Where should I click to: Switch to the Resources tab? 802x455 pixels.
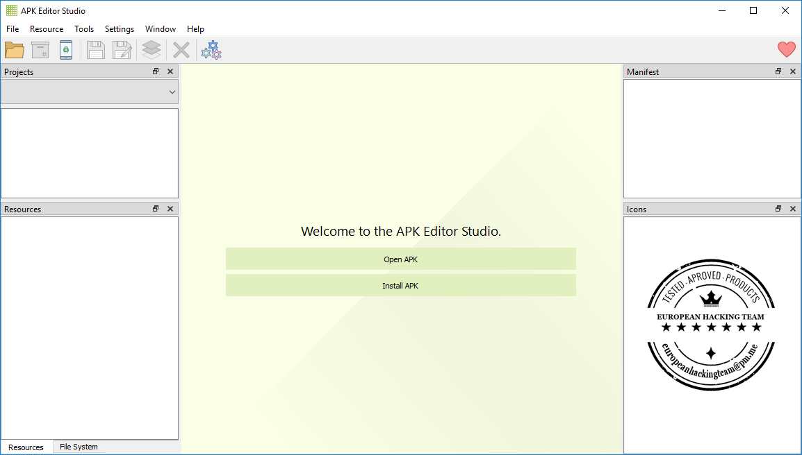(x=25, y=447)
